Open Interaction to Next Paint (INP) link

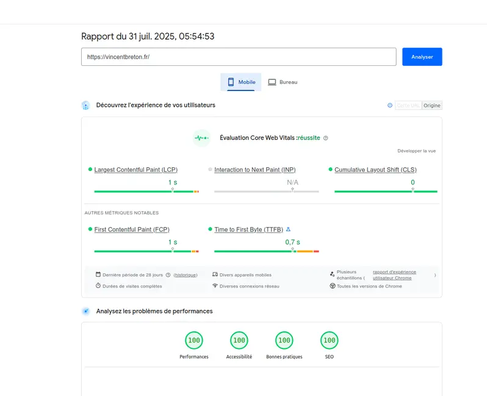click(254, 170)
